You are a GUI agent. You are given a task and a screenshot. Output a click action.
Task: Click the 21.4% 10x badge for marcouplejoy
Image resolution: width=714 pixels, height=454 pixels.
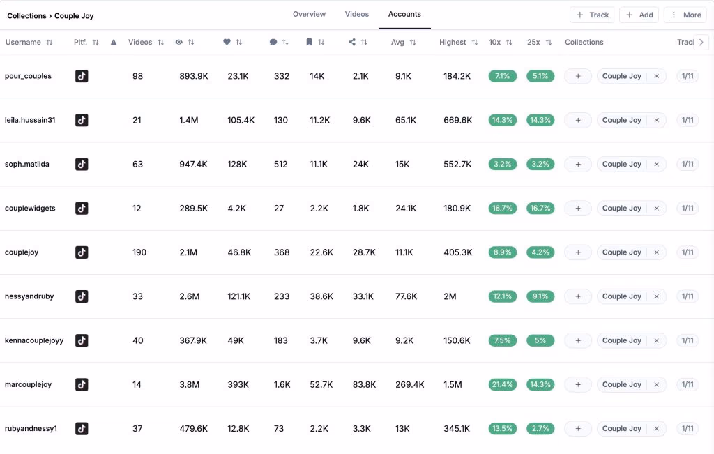(502, 384)
